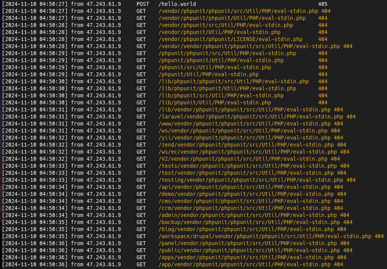The image size is (387, 269).
Task: Click the /zend/vendor phpunit path
Action: pos(246,145)
